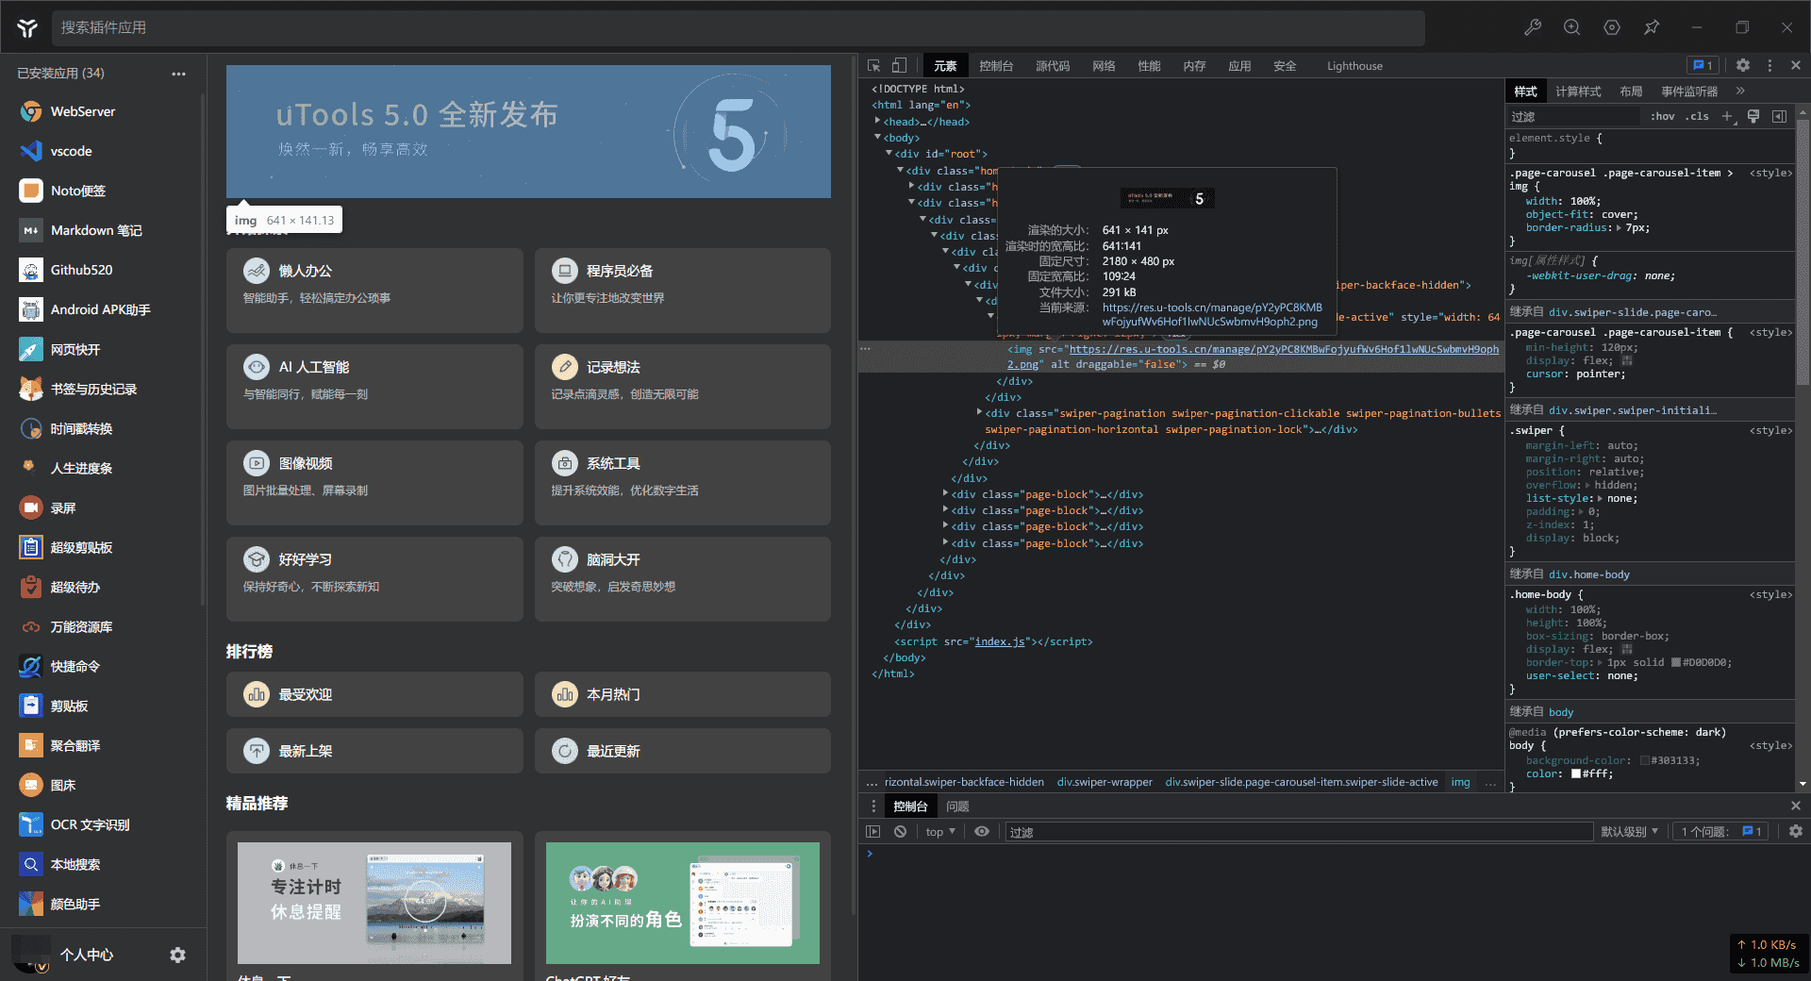This screenshot has height=981, width=1811.
Task: Focus the 搜索插件应用 search field
Action: coord(738,27)
